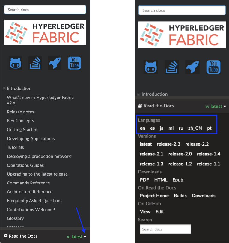Open Downloads under On Read the Docs
The image size is (229, 243).
[x=204, y=196]
